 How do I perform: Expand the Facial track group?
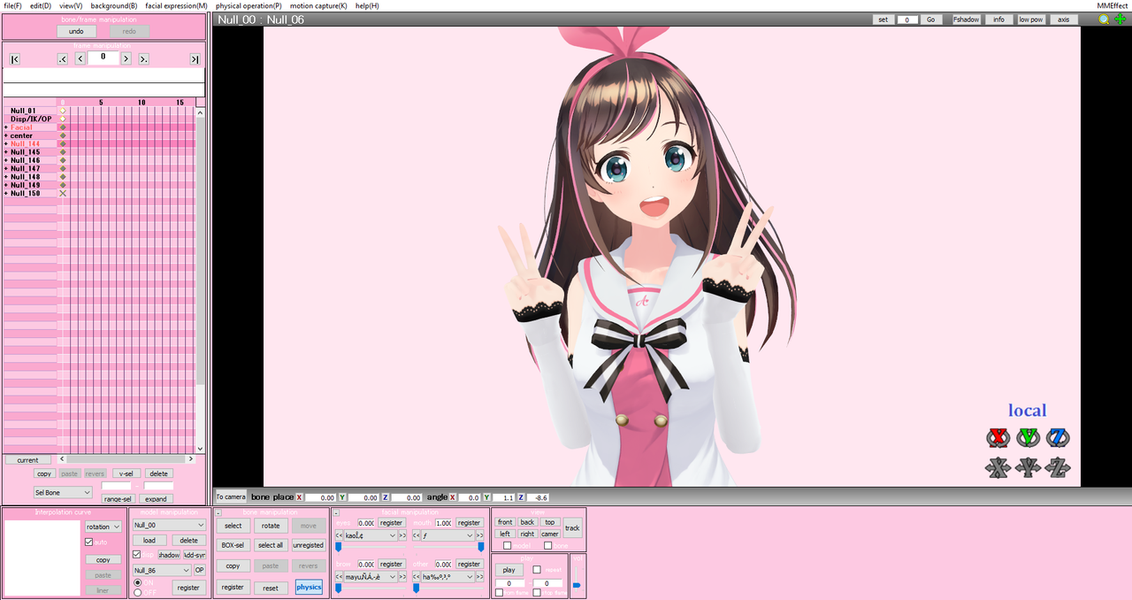pos(6,127)
